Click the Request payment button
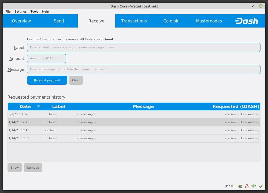This screenshot has height=193, width=268. click(x=47, y=80)
